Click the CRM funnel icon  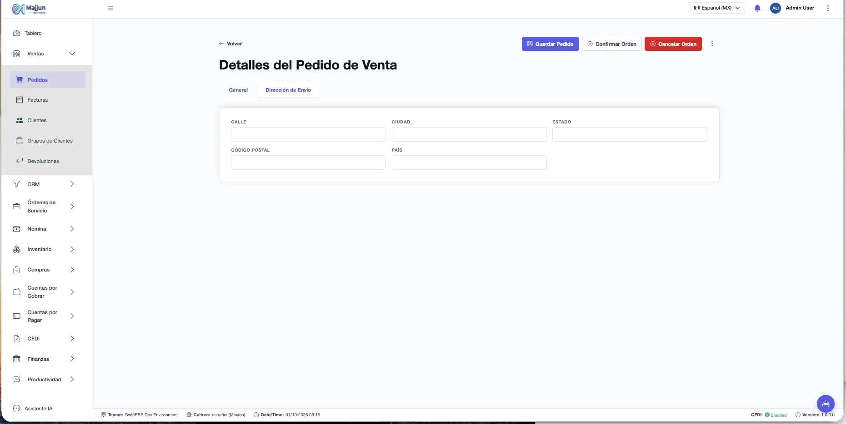tap(17, 184)
